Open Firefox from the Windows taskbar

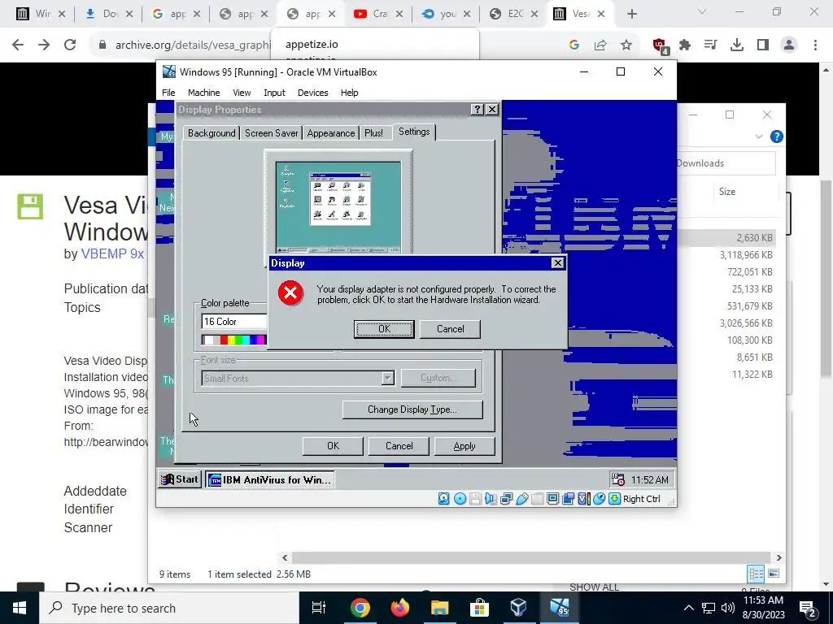pyautogui.click(x=400, y=608)
